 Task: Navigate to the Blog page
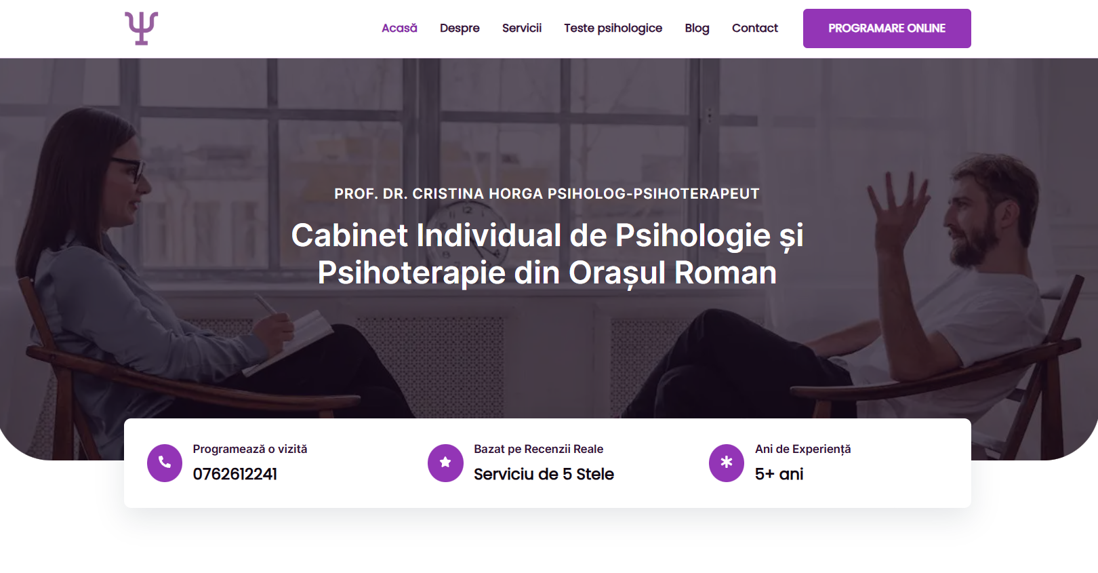pos(697,28)
